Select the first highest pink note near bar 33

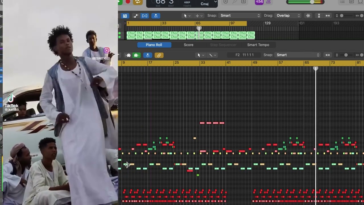coord(202,123)
